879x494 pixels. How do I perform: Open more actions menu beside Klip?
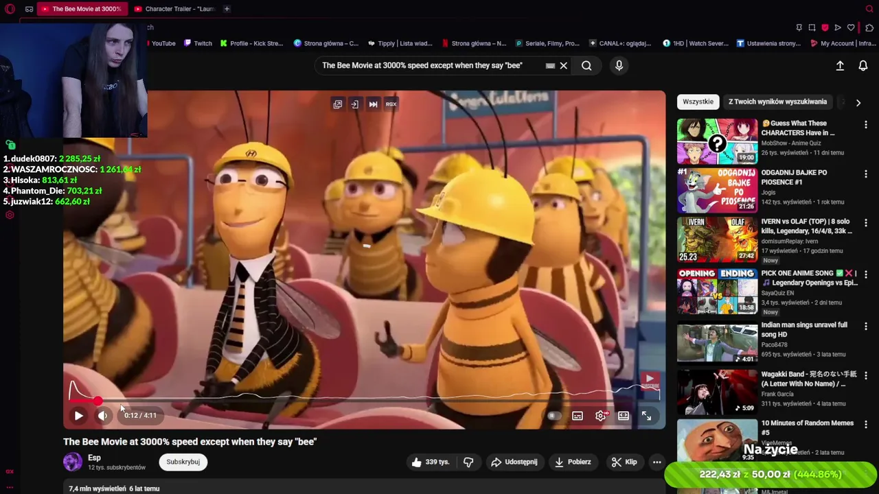(x=657, y=462)
